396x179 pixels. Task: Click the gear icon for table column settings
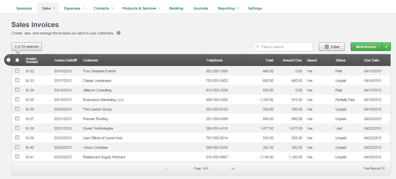click(9, 60)
